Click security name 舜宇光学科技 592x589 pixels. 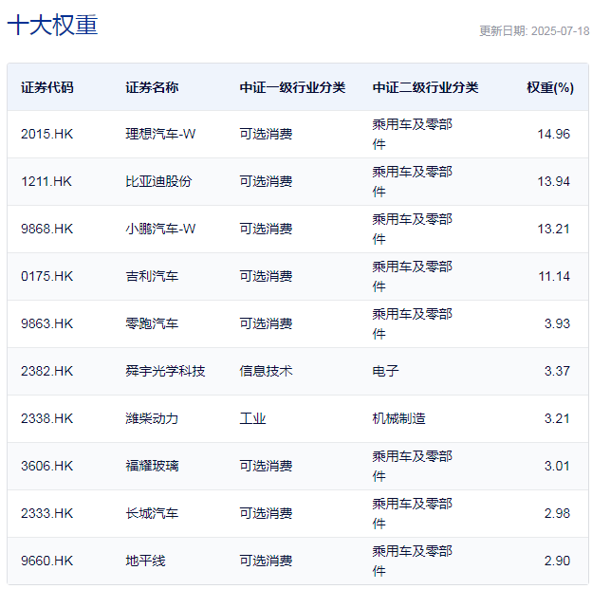tap(165, 371)
